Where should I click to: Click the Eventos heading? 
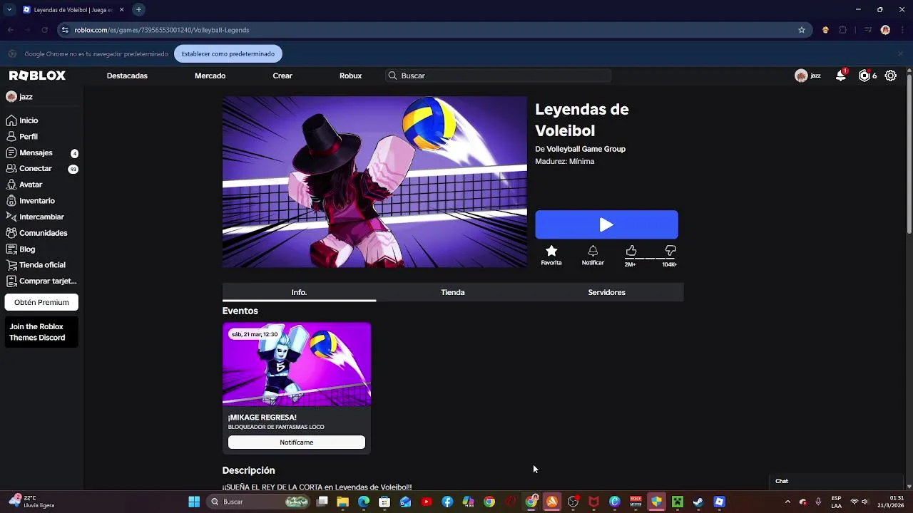(240, 311)
